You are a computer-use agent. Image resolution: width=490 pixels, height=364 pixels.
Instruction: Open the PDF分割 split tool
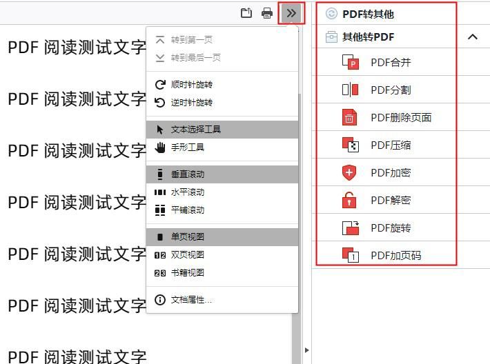click(x=391, y=90)
